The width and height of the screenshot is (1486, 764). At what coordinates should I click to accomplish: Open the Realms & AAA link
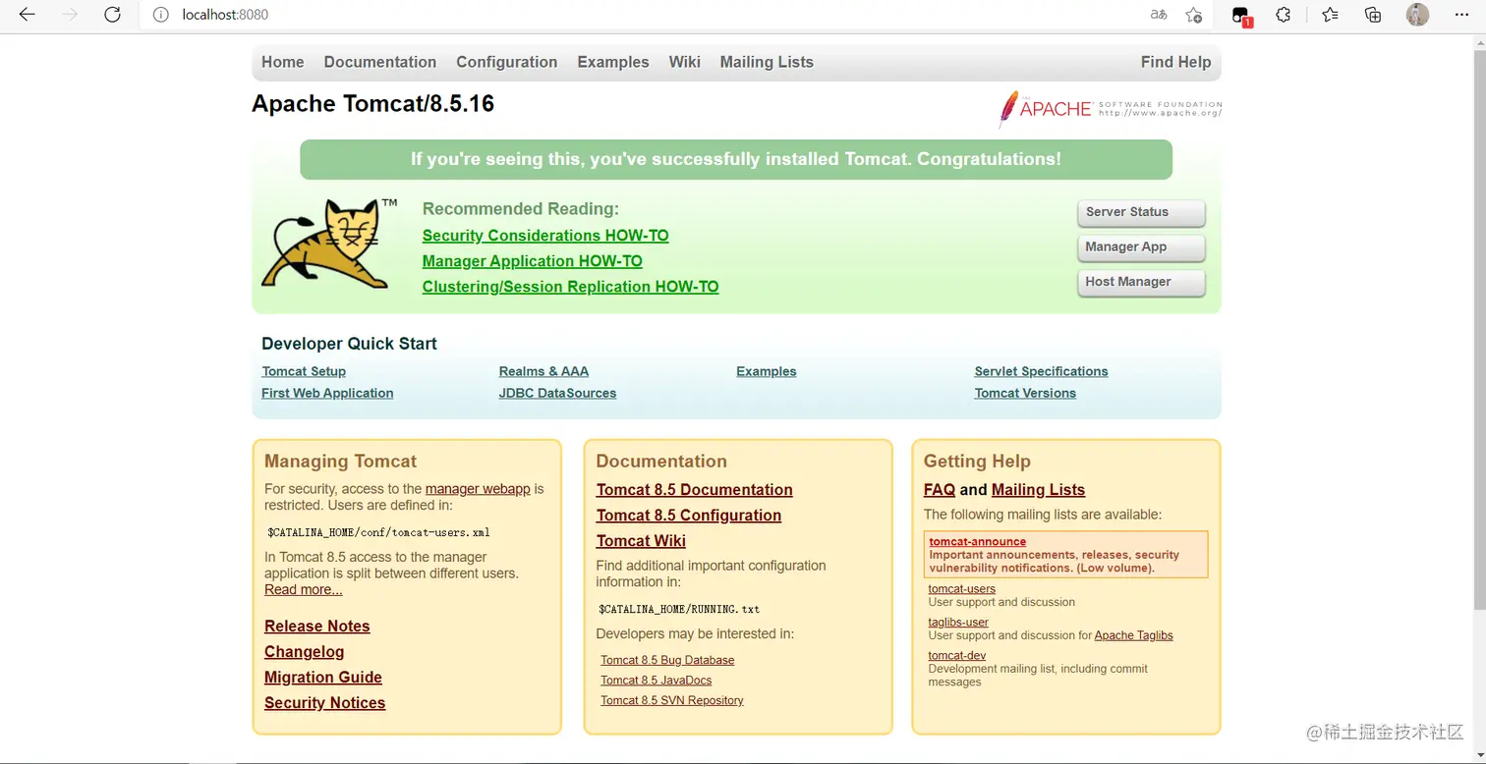tap(543, 371)
